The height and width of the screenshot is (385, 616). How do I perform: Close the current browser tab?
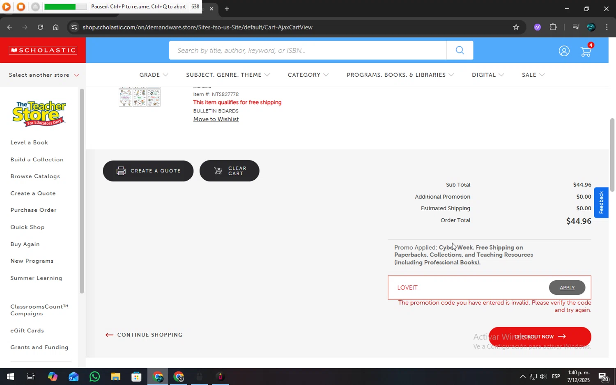tap(211, 9)
